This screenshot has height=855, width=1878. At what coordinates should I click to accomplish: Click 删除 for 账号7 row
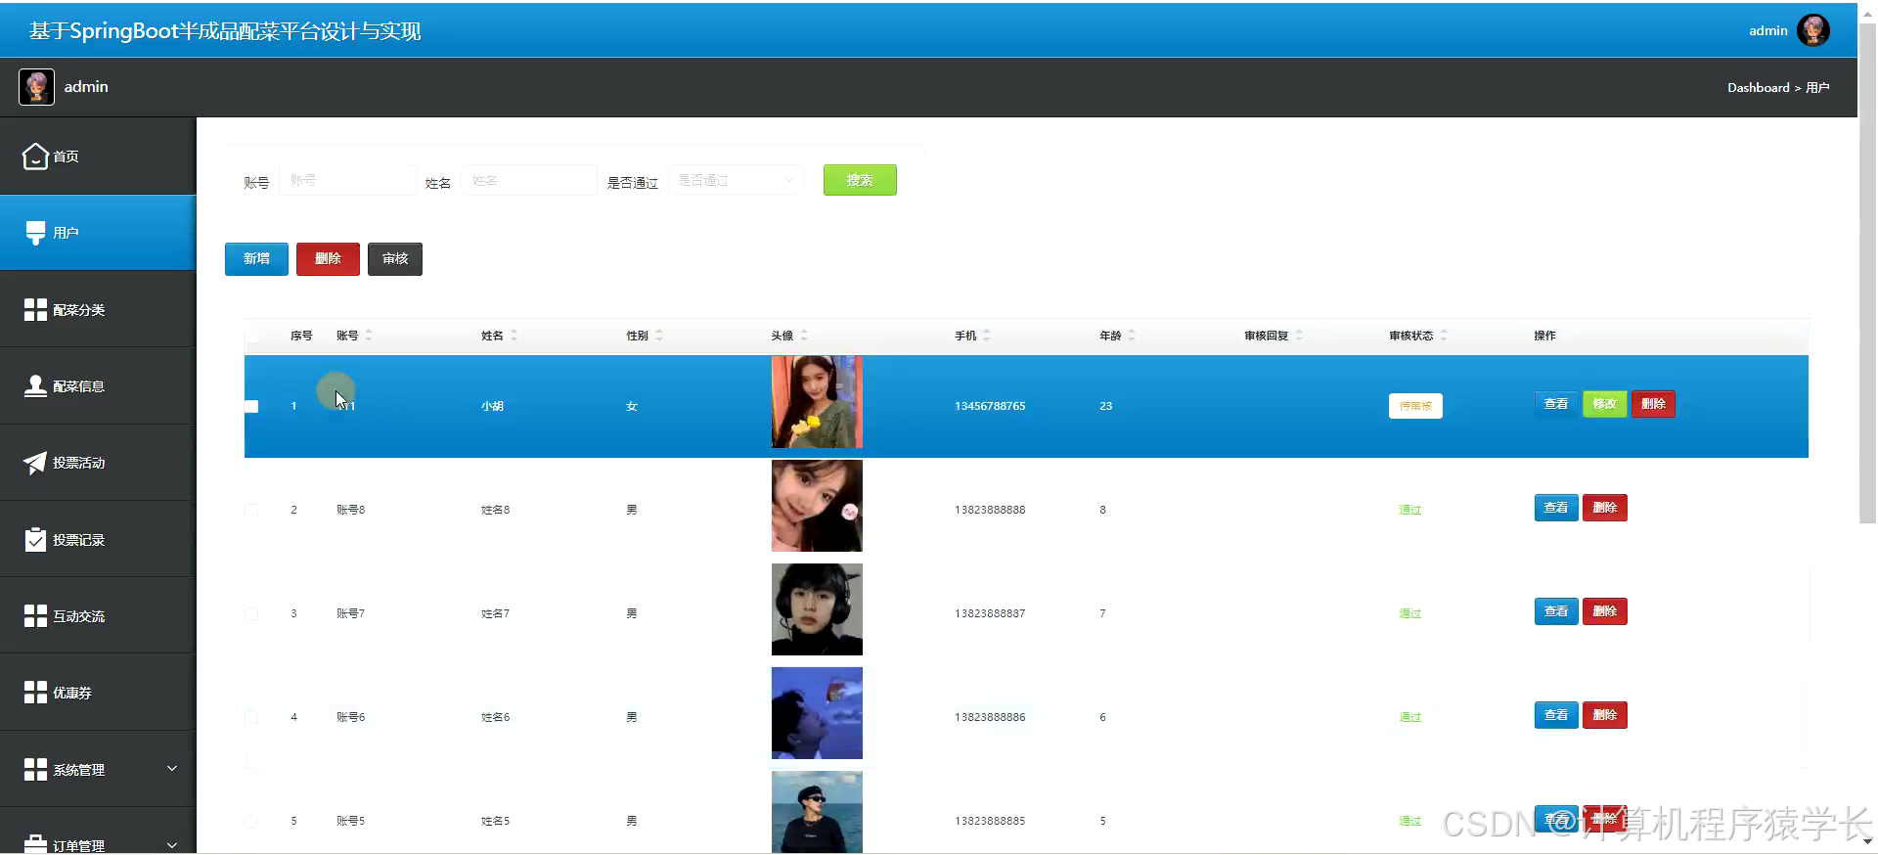pos(1605,611)
